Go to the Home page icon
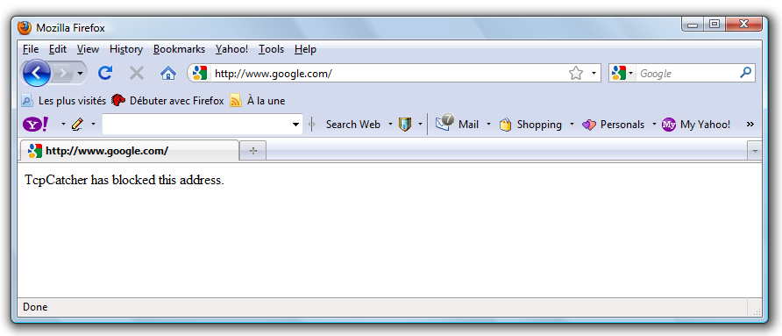 tap(168, 74)
